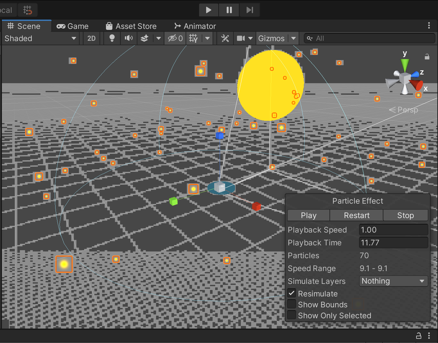The height and width of the screenshot is (343, 438).
Task: Select the green move handle cube
Action: [x=173, y=201]
